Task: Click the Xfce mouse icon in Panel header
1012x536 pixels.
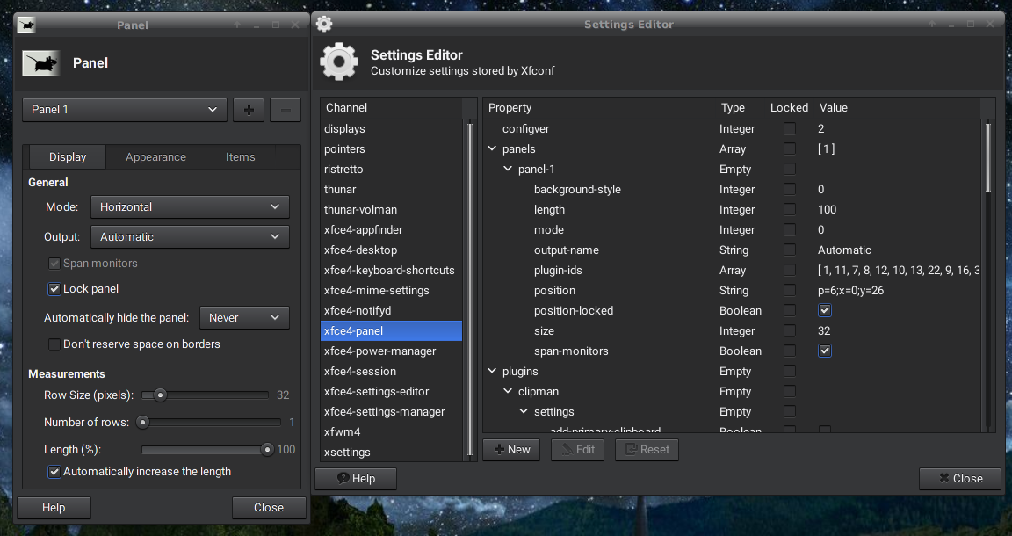Action: (41, 63)
